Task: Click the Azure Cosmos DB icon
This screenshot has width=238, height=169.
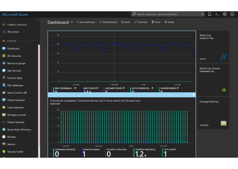Action: pos(4,93)
